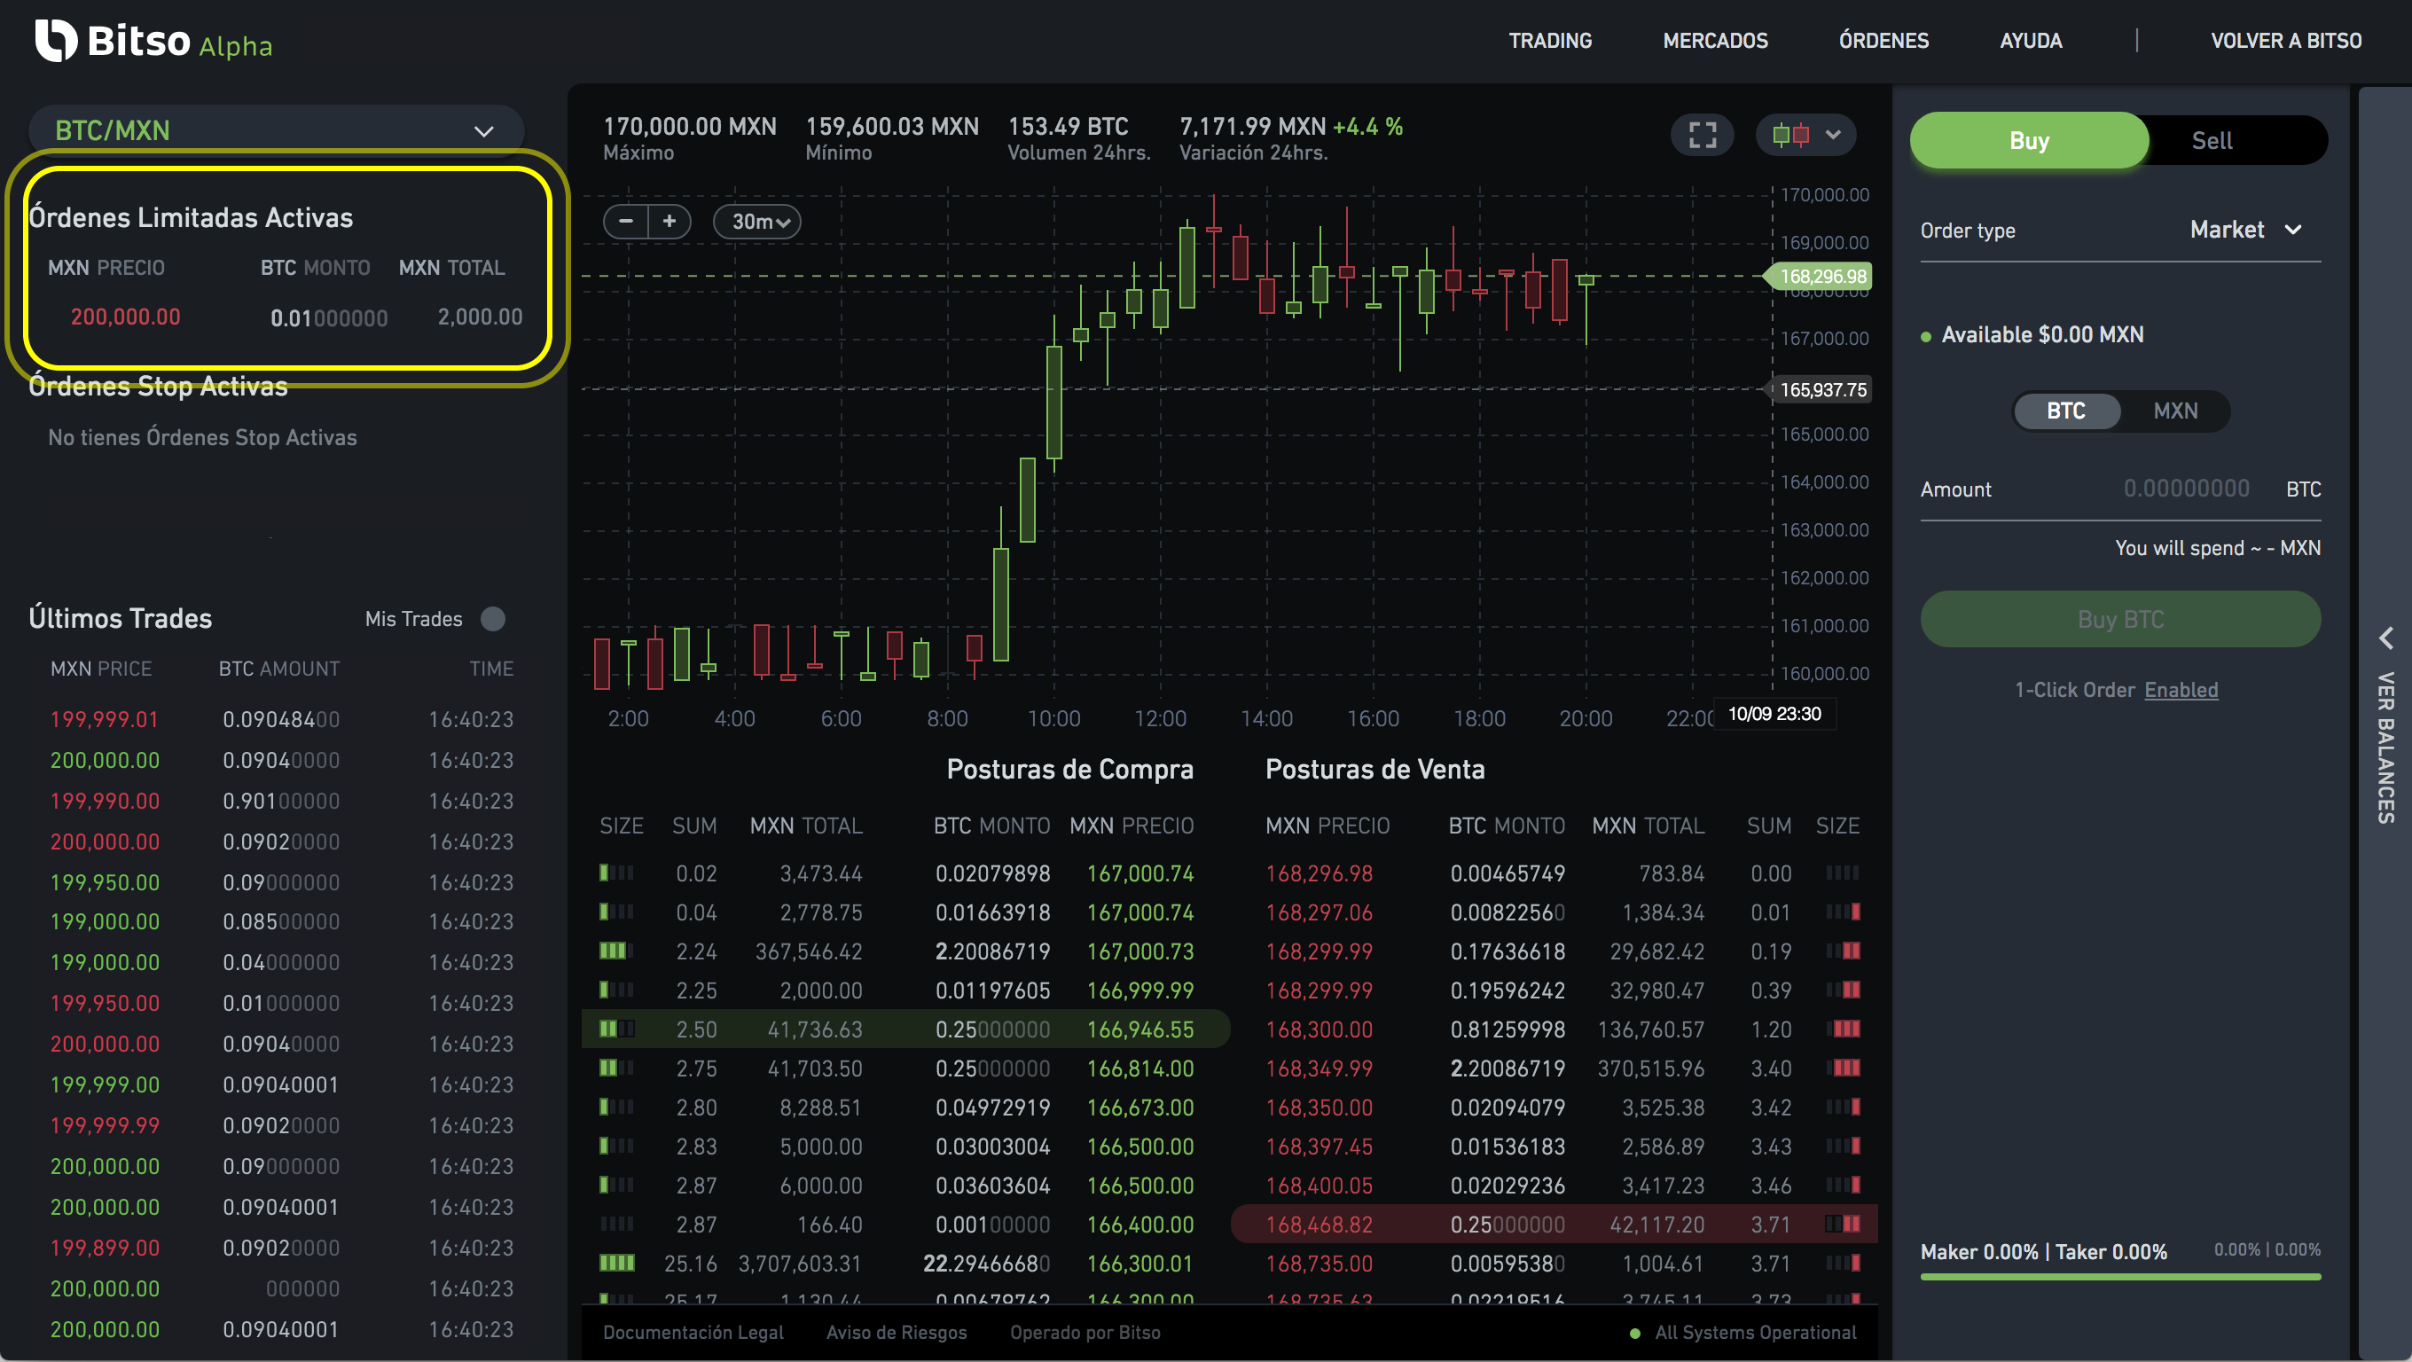The height and width of the screenshot is (1362, 2412).
Task: Click All Systems Operational status
Action: point(1743,1332)
